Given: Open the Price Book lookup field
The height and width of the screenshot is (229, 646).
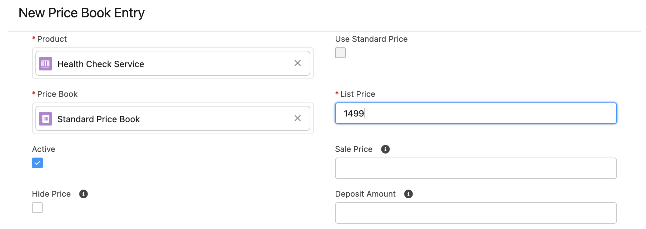Looking at the screenshot, I should (x=173, y=119).
